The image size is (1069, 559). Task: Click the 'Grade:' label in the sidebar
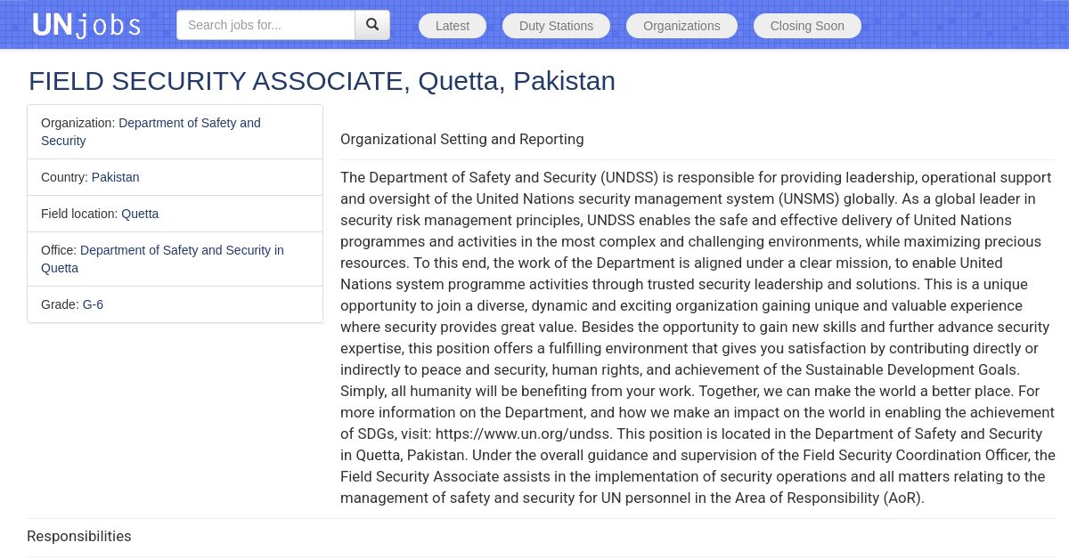(x=60, y=304)
